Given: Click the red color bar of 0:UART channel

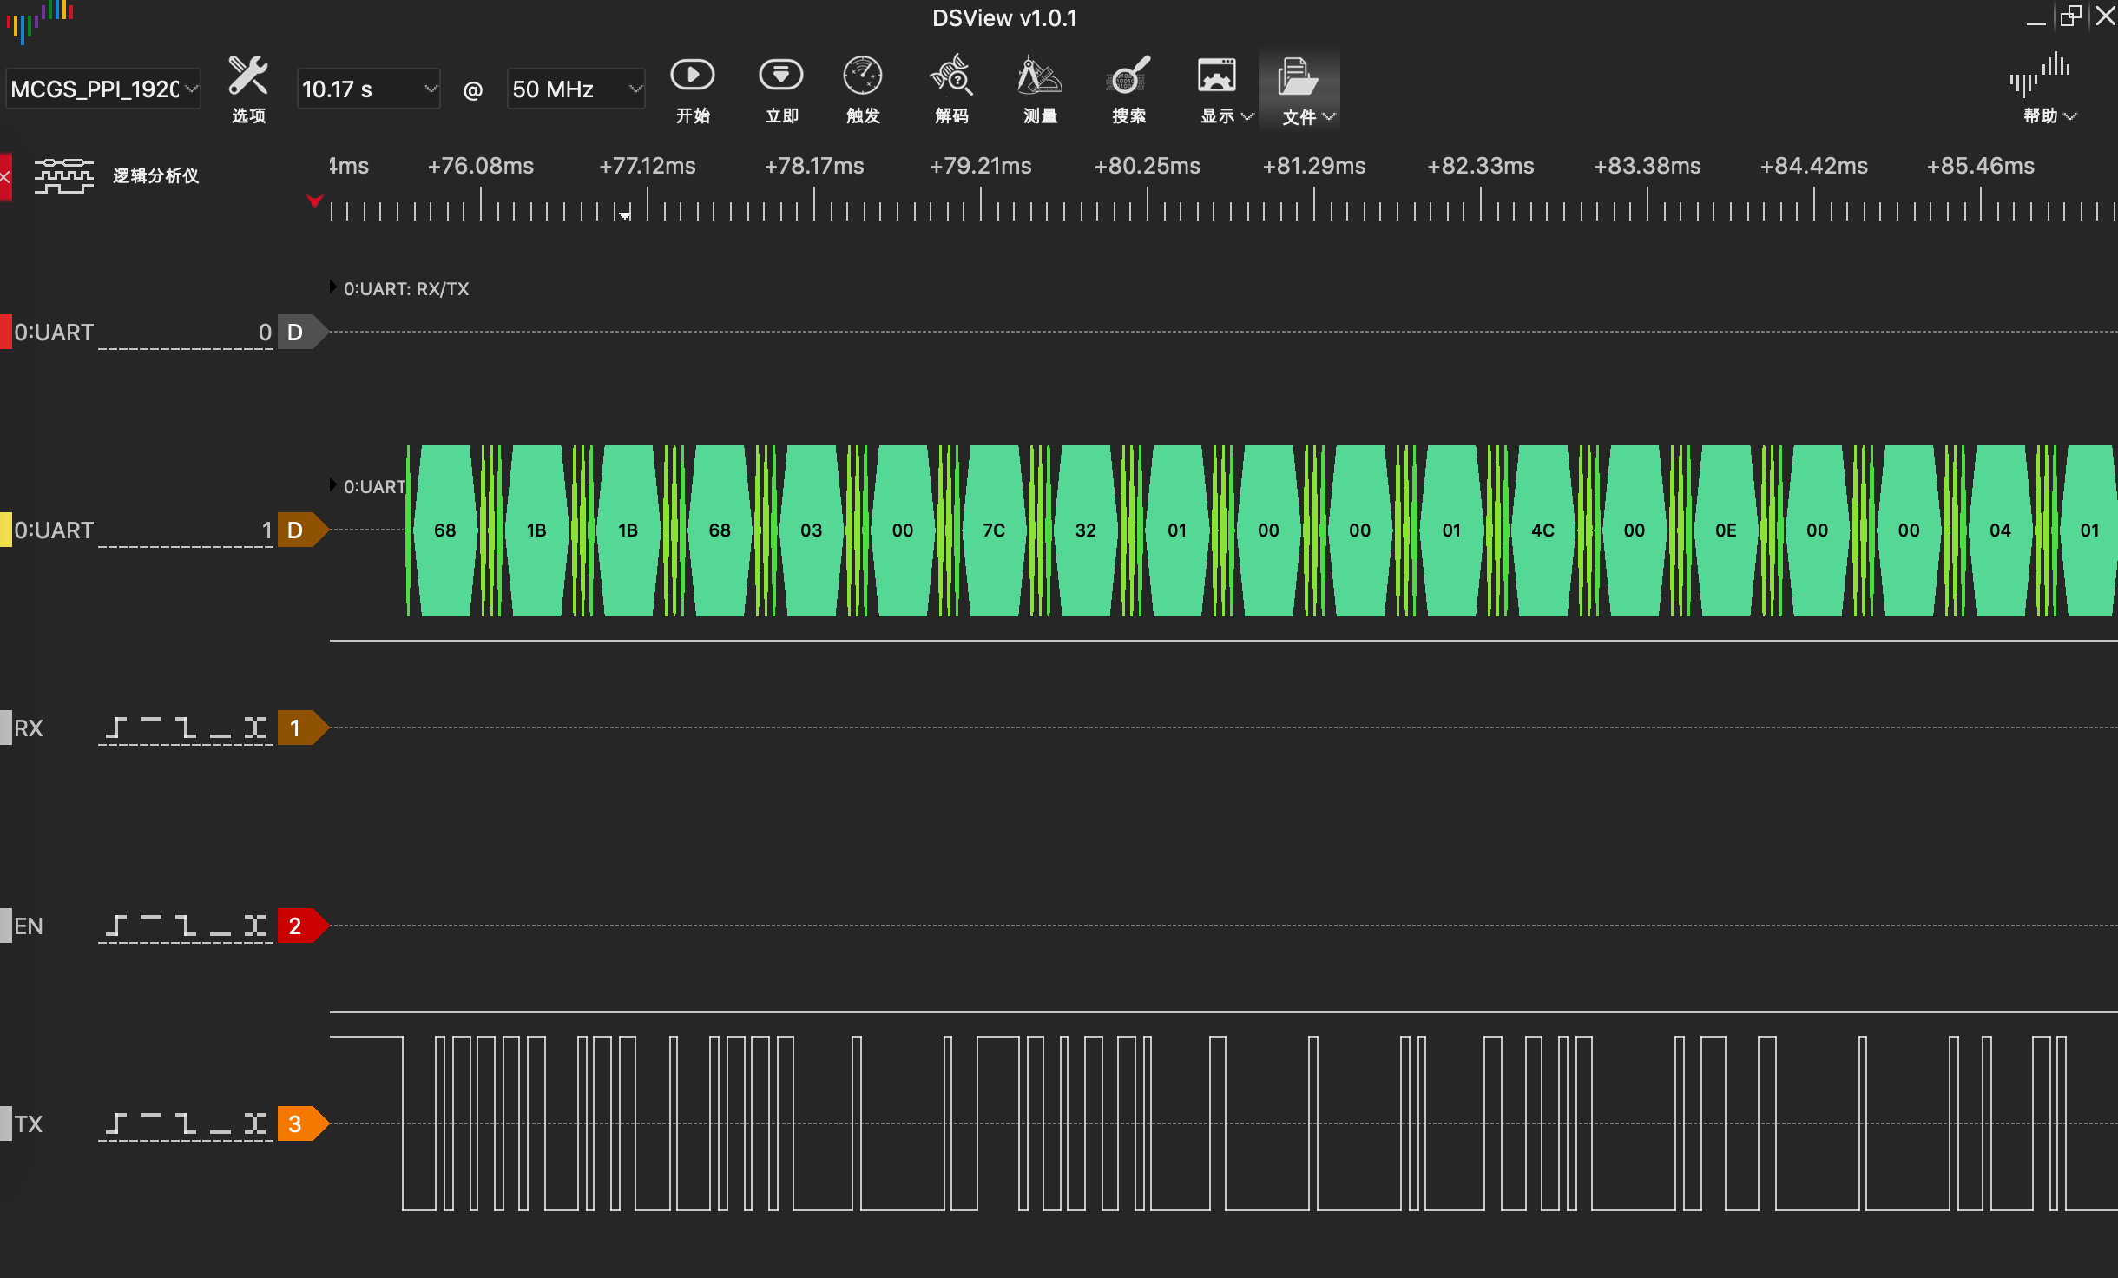Looking at the screenshot, I should click(x=6, y=332).
